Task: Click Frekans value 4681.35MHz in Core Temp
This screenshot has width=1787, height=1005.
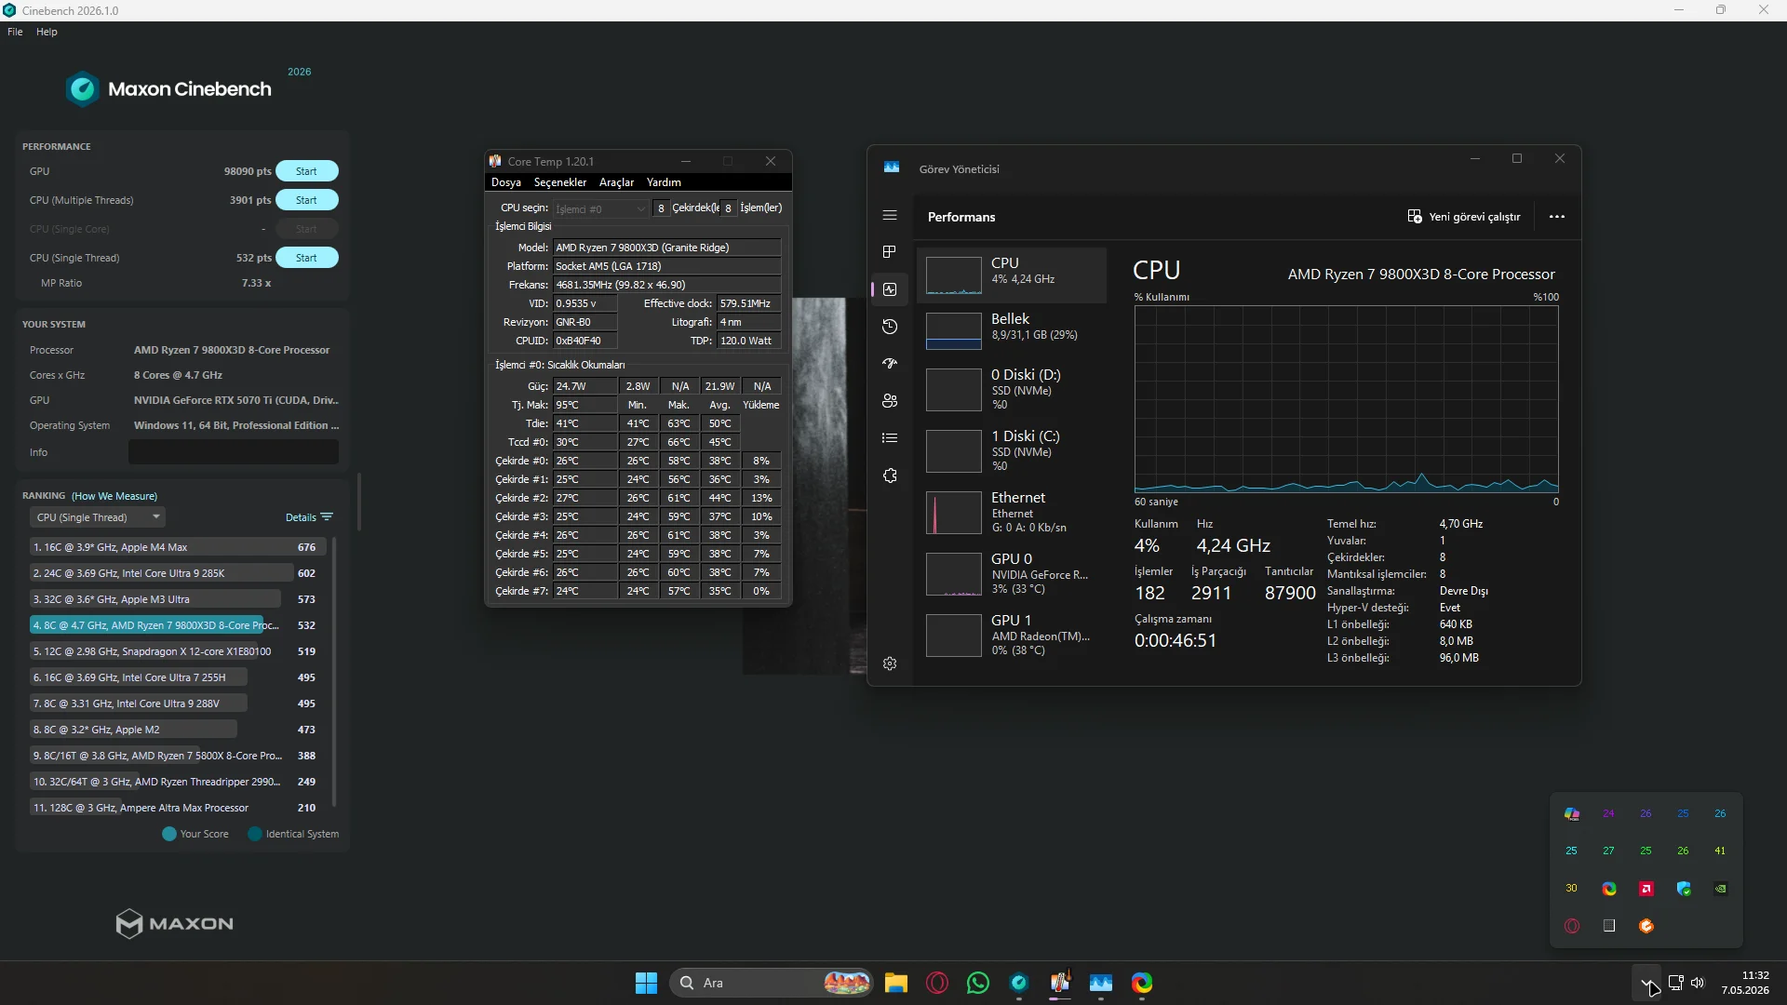Action: [667, 285]
